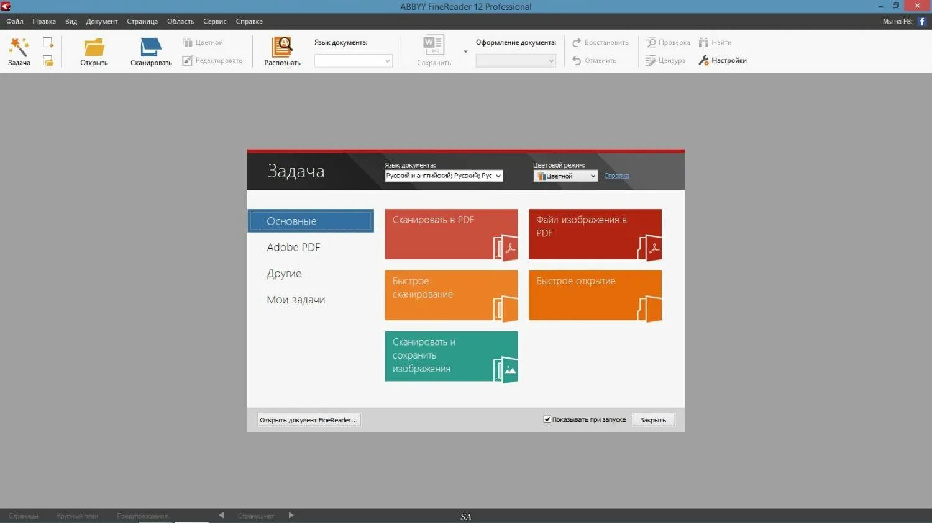Click the Закрыть button in dialog
Screen dimensions: 932x523
pyautogui.click(x=653, y=420)
